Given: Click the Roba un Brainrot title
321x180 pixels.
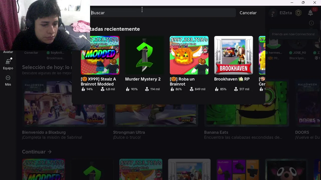Looking at the screenshot, I should (x=182, y=81).
